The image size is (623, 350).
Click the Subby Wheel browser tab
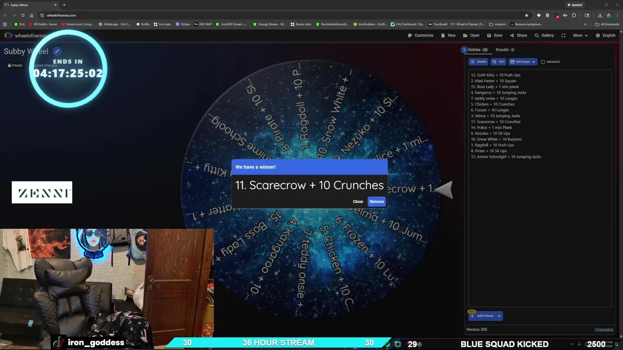pyautogui.click(x=30, y=5)
